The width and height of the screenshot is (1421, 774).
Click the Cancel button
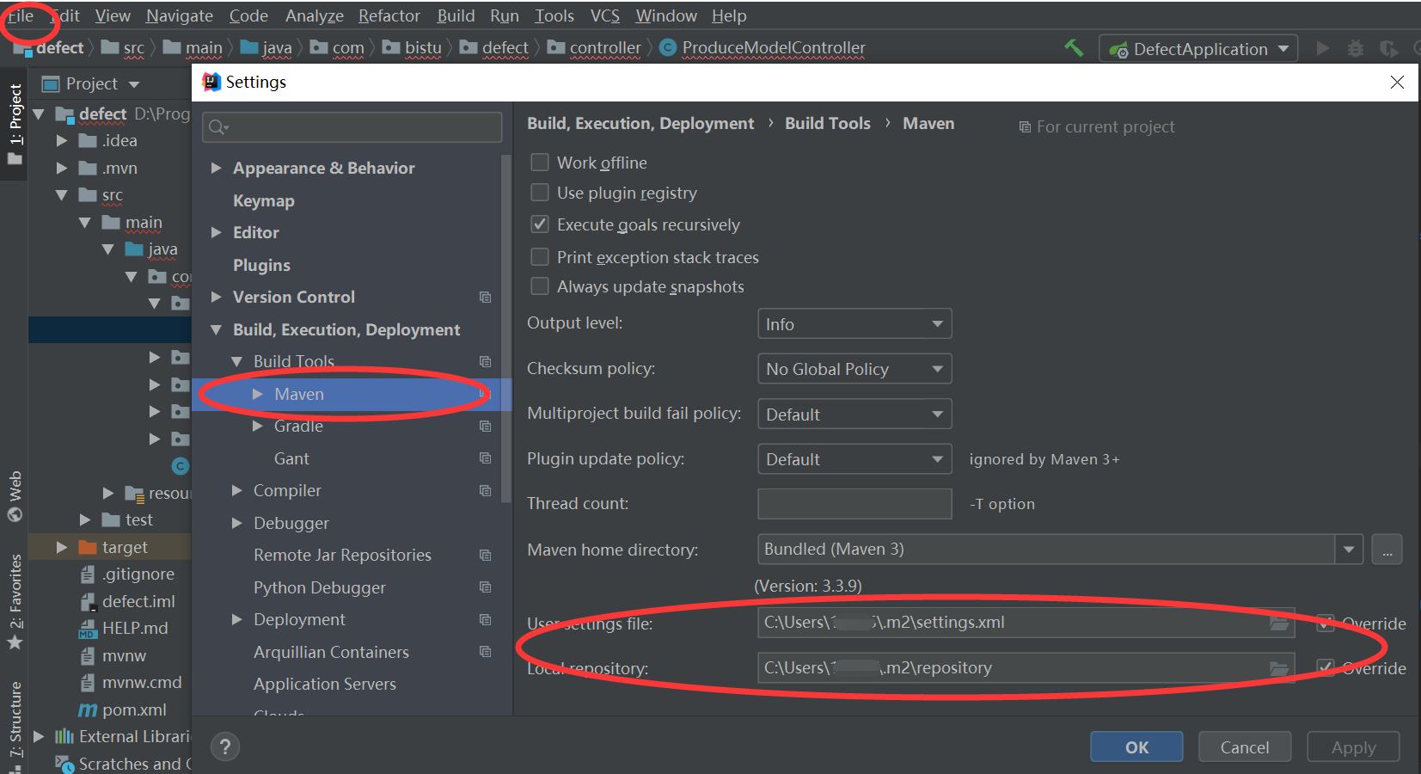[x=1245, y=747]
